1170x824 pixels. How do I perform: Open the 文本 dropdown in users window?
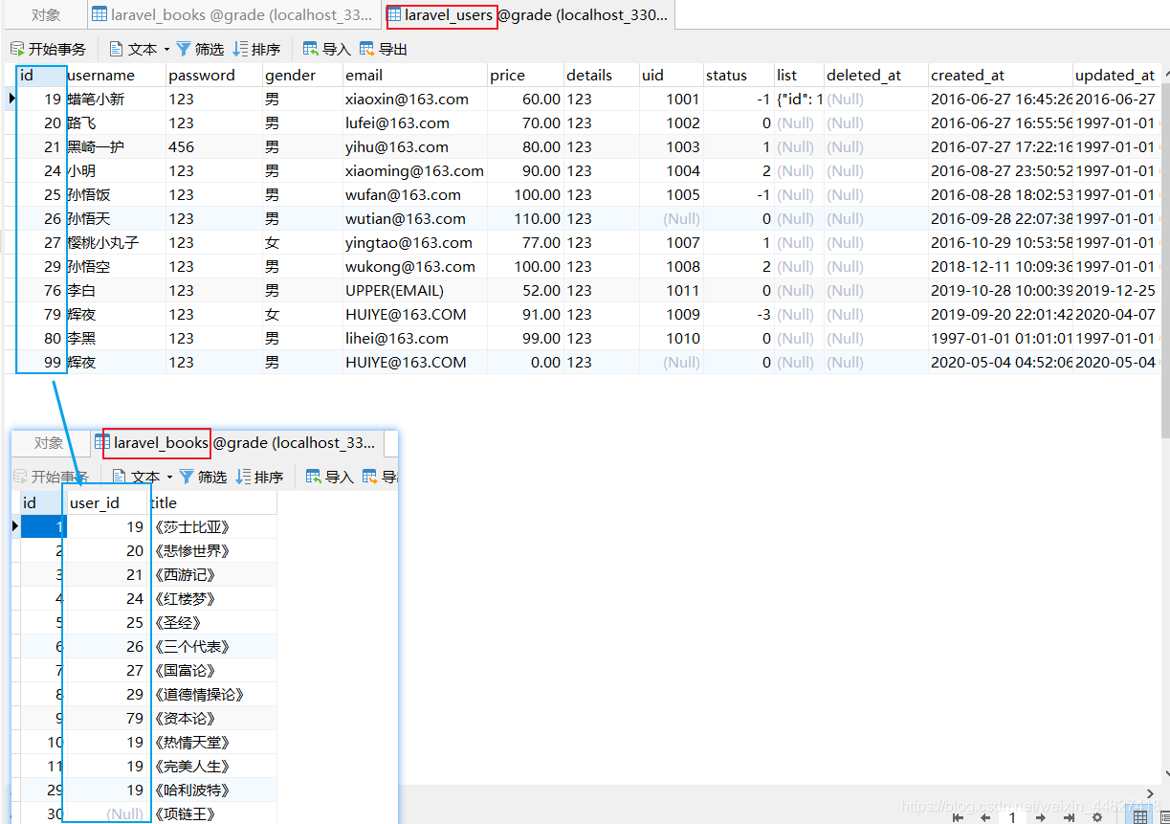139,49
